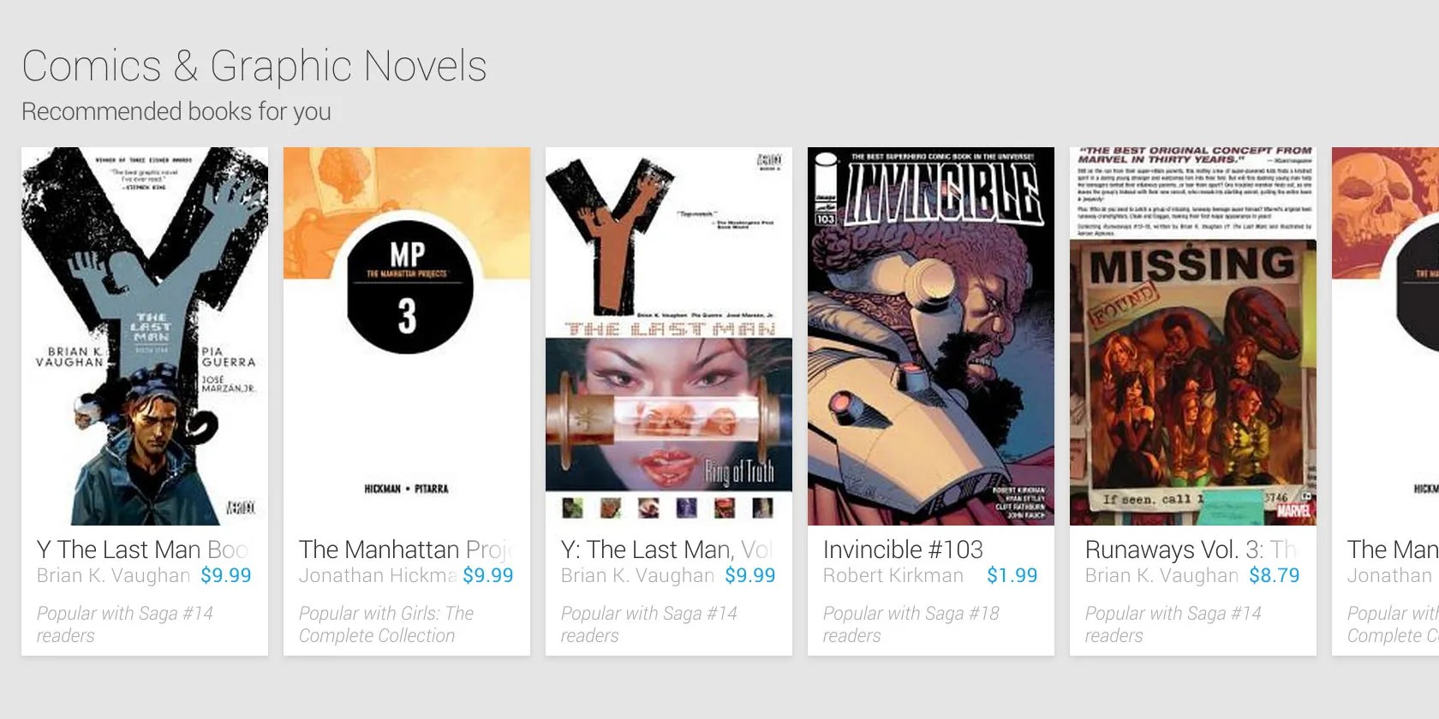Open the Runaways Missing cover image
Screen dimensions: 1439x719
[1193, 336]
